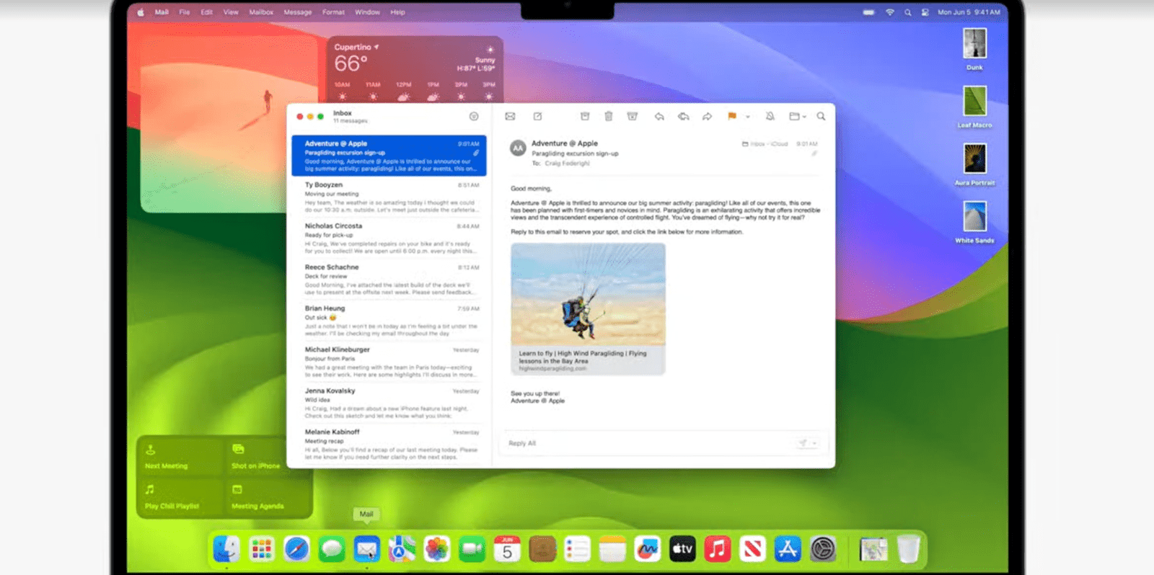
Task: Open the Mail menu
Action: point(162,12)
